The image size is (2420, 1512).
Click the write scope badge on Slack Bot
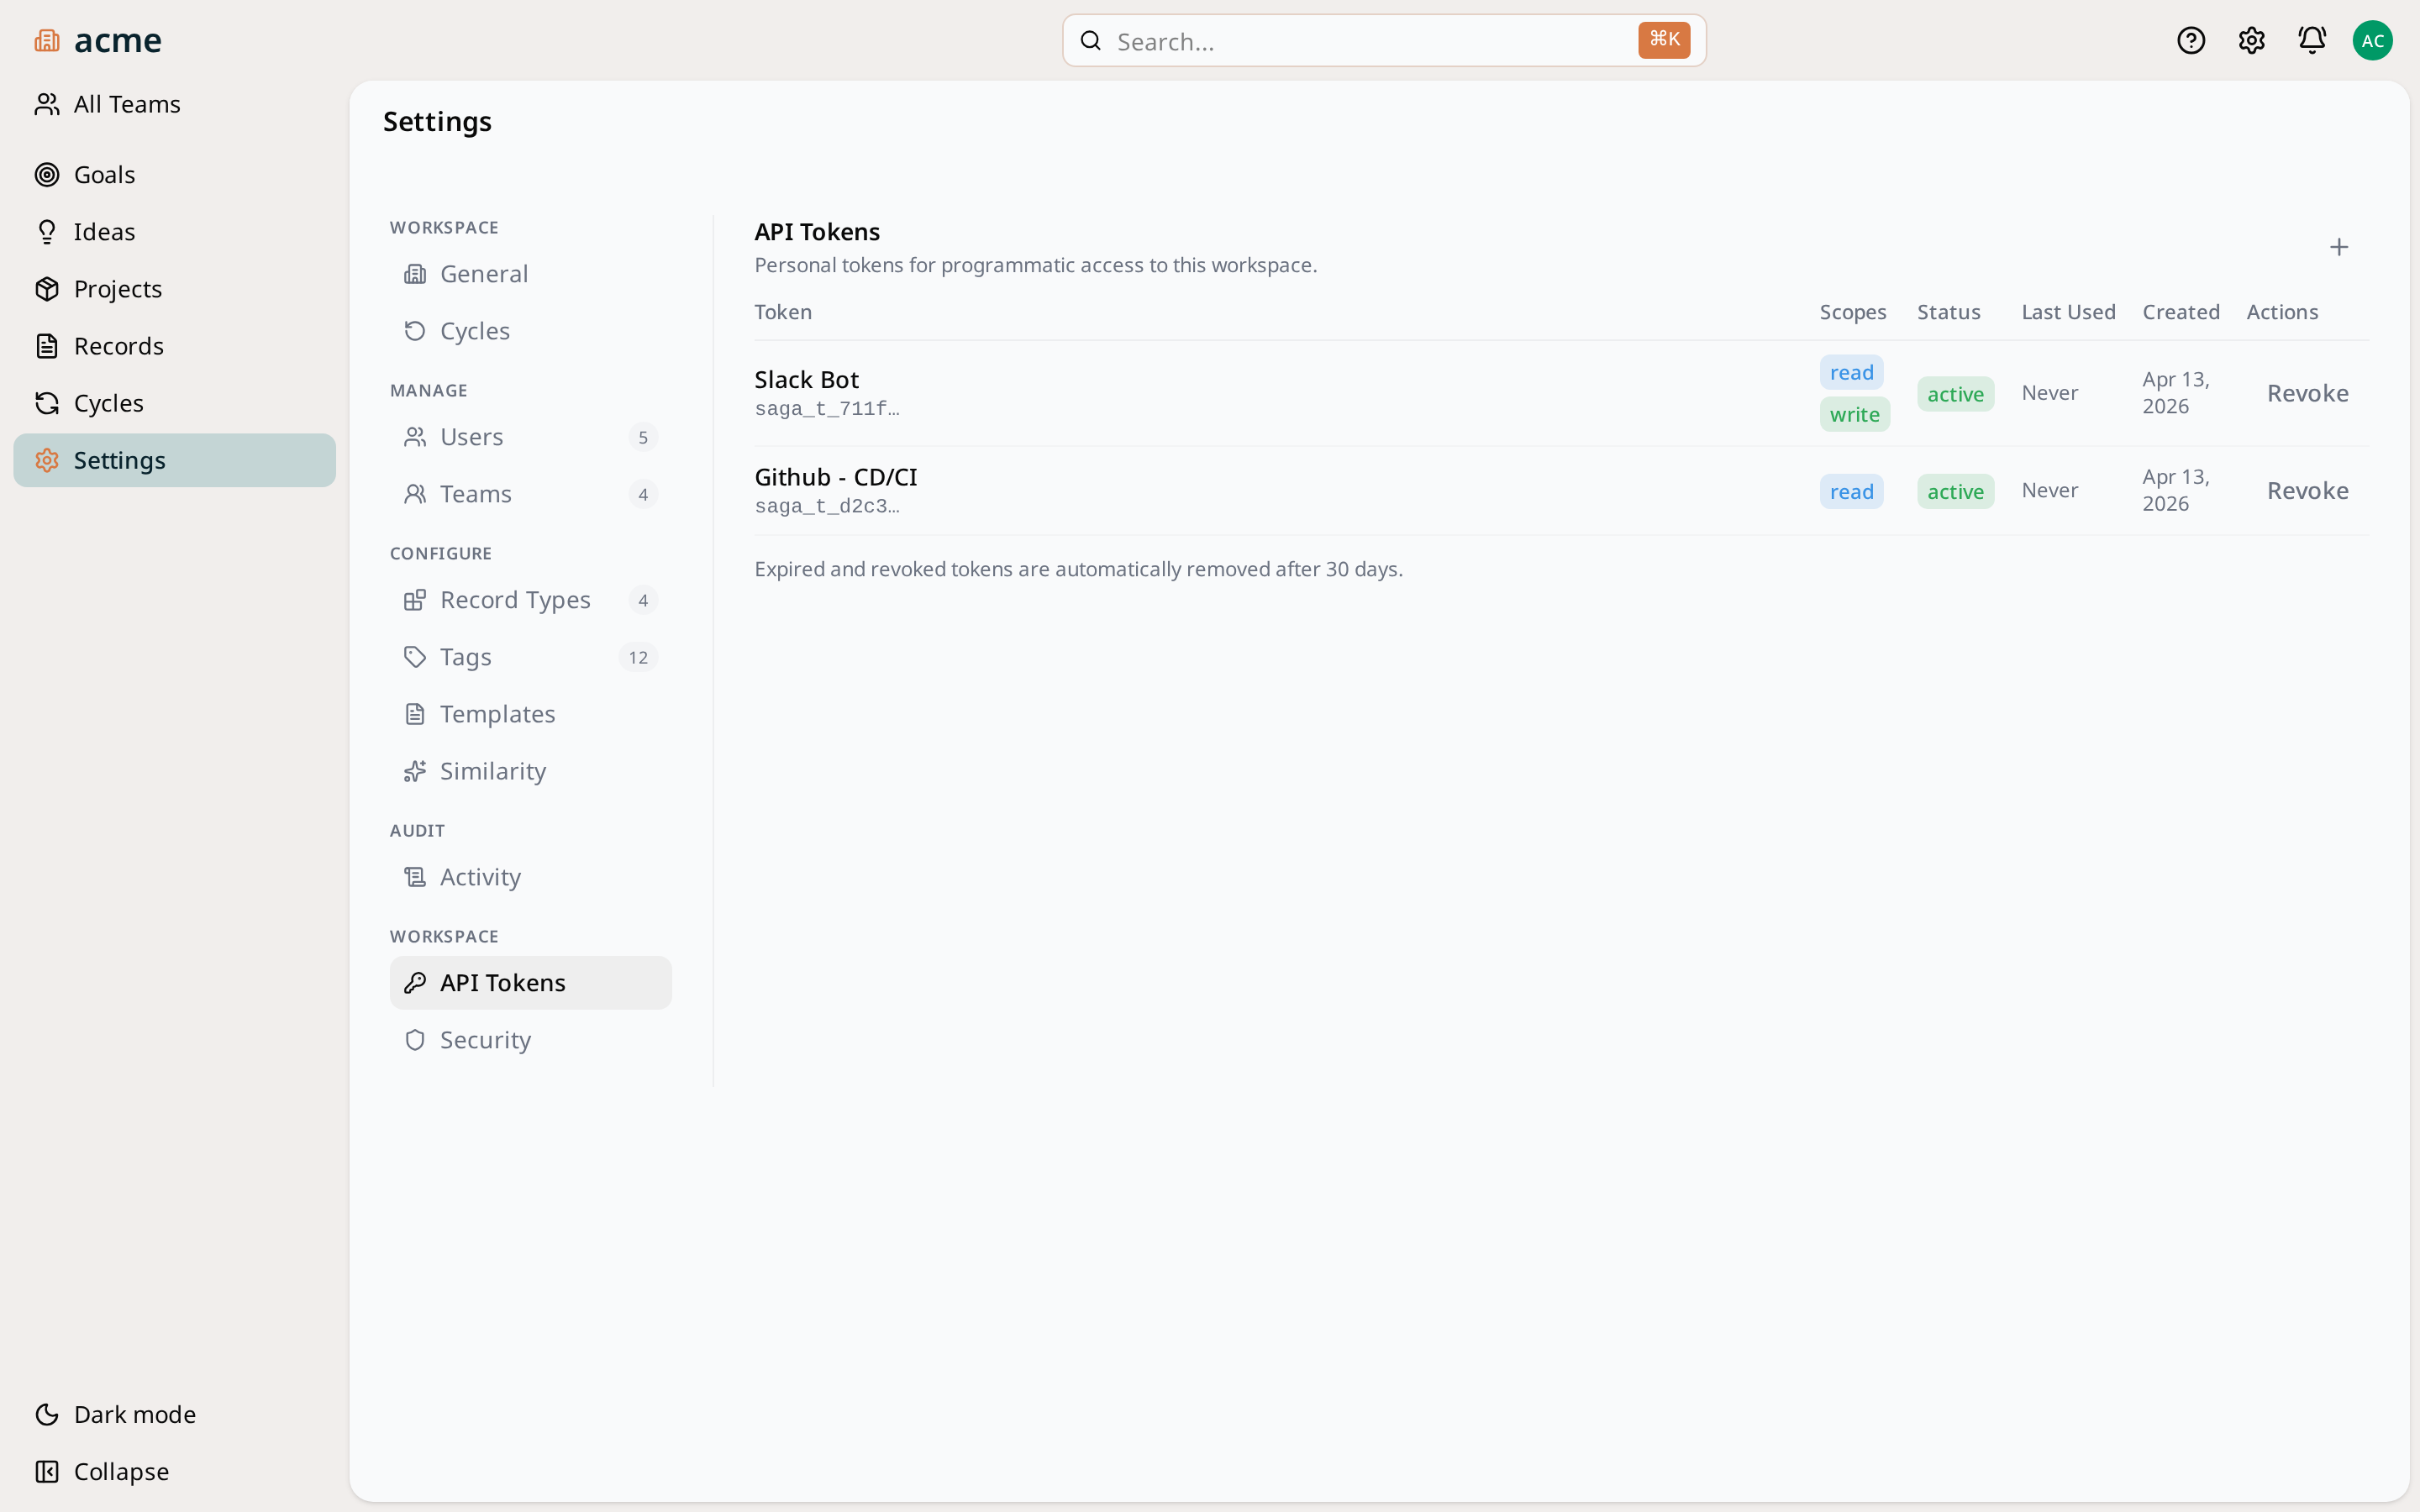pyautogui.click(x=1854, y=414)
